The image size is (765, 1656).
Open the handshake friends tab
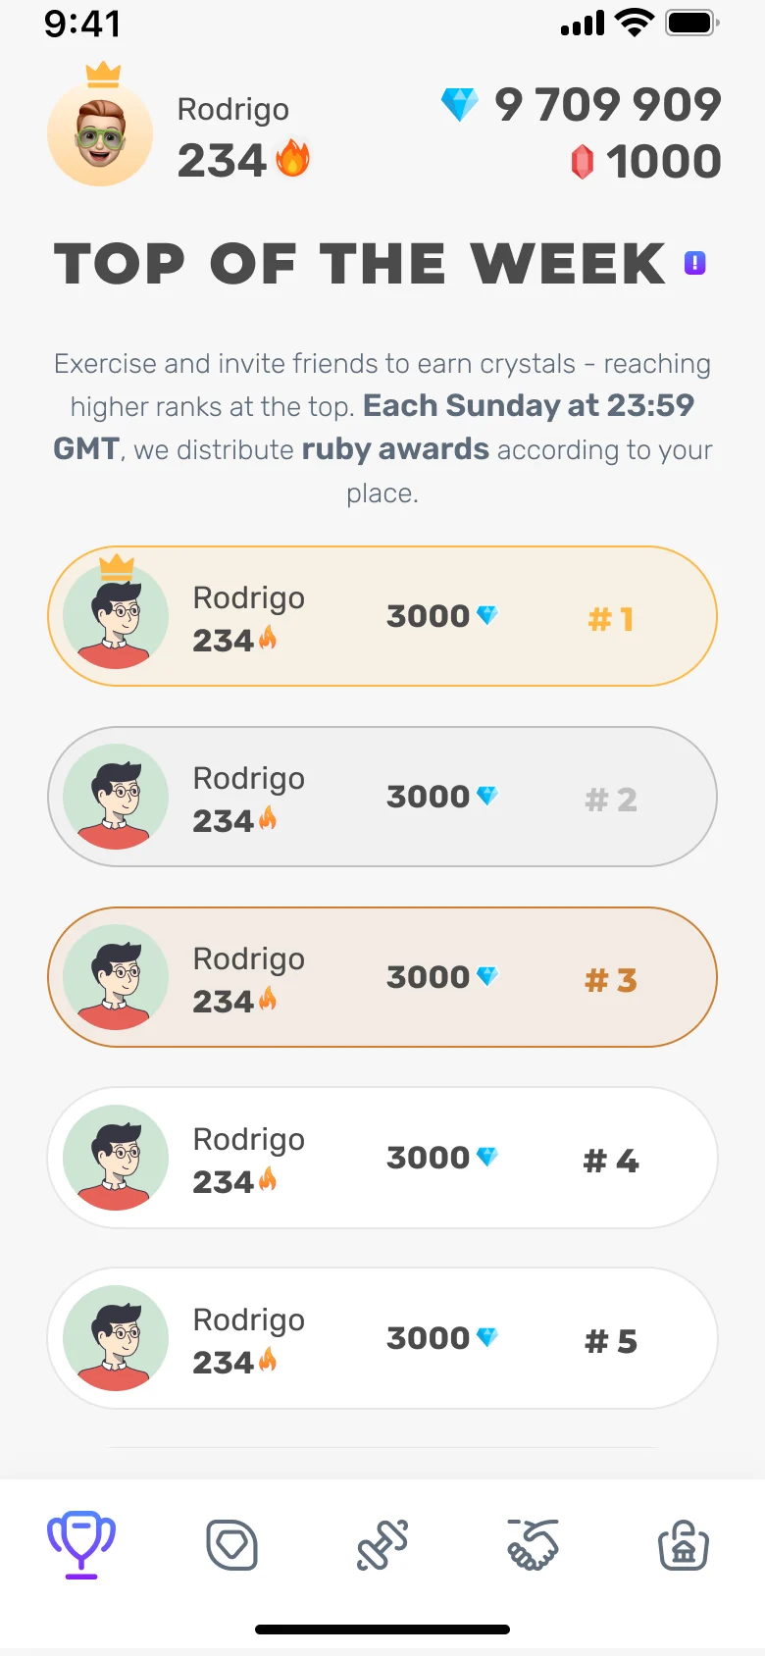coord(533,1544)
